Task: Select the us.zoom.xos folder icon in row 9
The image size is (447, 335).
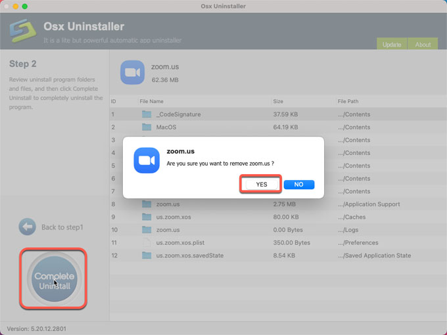Action: click(147, 217)
